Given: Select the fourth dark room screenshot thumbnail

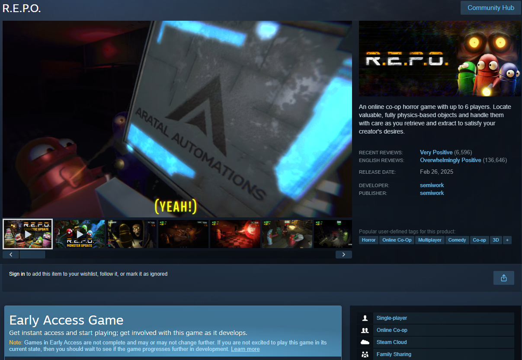Looking at the screenshot, I should click(x=183, y=234).
